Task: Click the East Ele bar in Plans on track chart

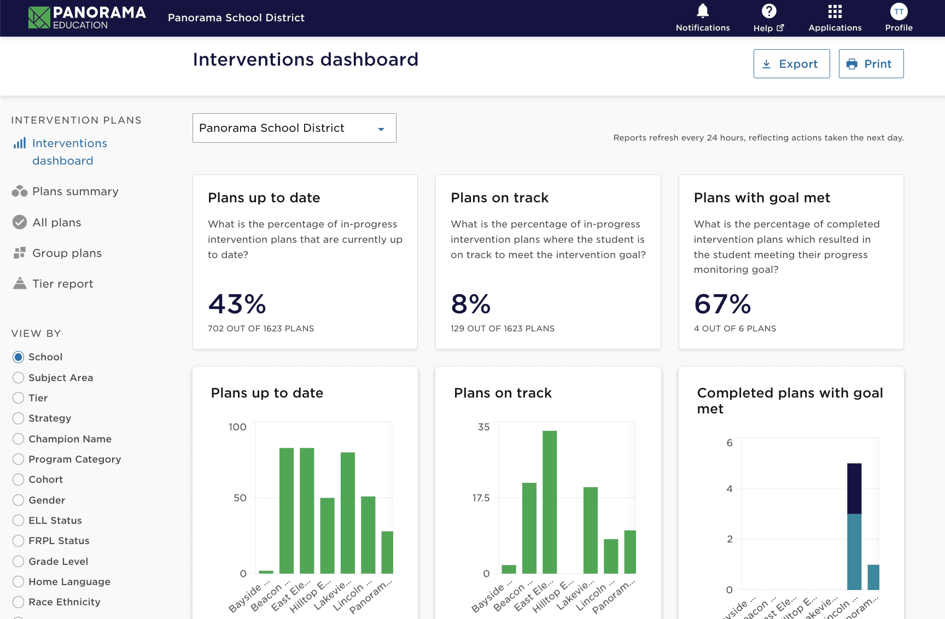Action: tap(550, 502)
